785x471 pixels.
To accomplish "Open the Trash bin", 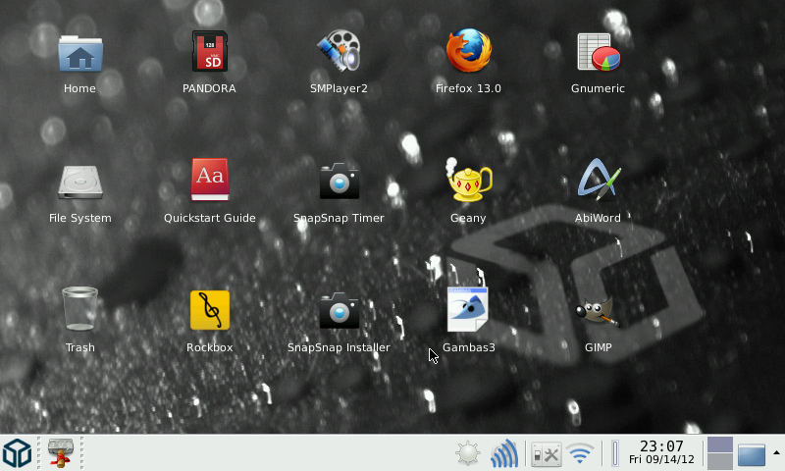I will point(79,310).
